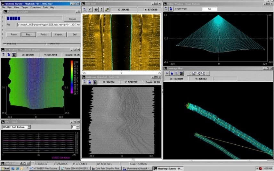
Task: Open the File menu
Action: pos(3,7)
